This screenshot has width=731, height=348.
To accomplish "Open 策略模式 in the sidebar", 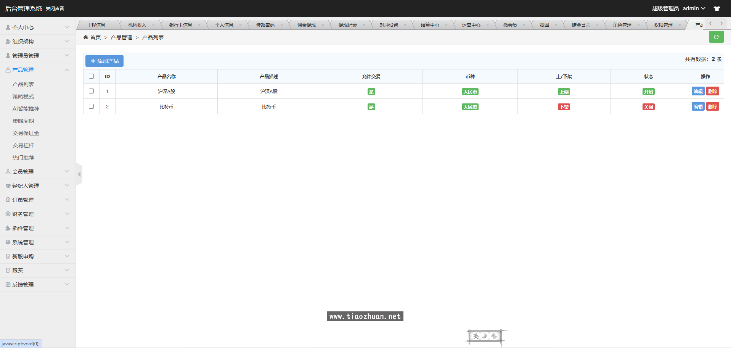I will [x=23, y=97].
